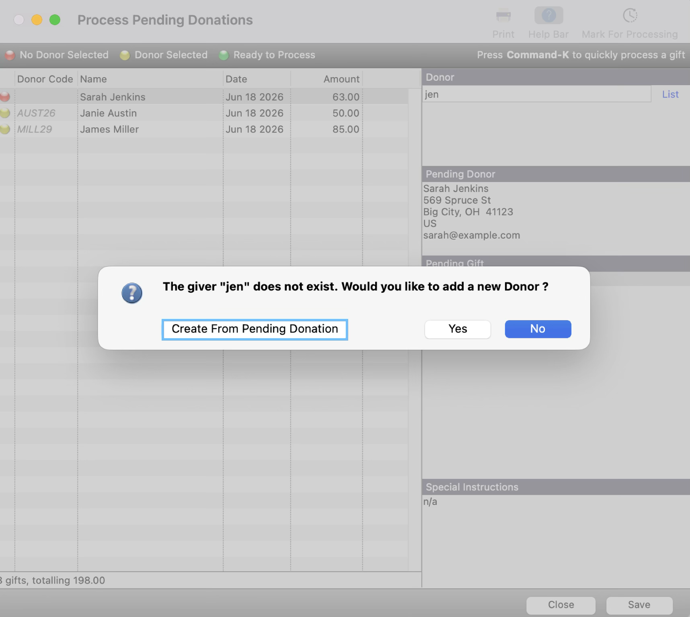Click the Ready to Process legend dot
This screenshot has height=617, width=690.
click(224, 55)
